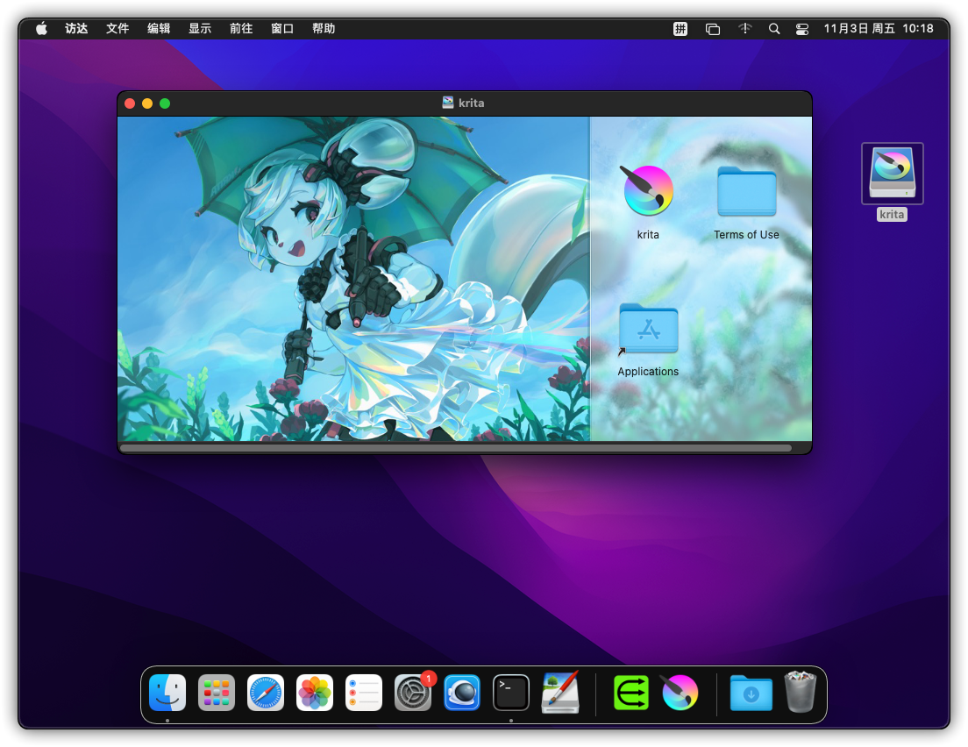Open Launchpad from the Dock
The image size is (968, 747).
[216, 693]
